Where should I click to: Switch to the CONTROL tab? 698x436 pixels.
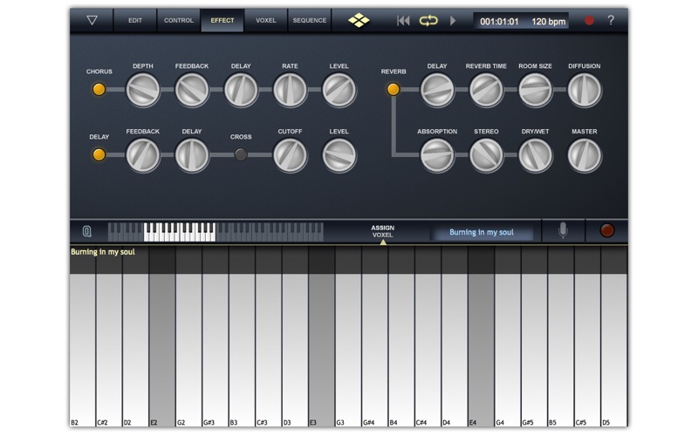pyautogui.click(x=179, y=20)
